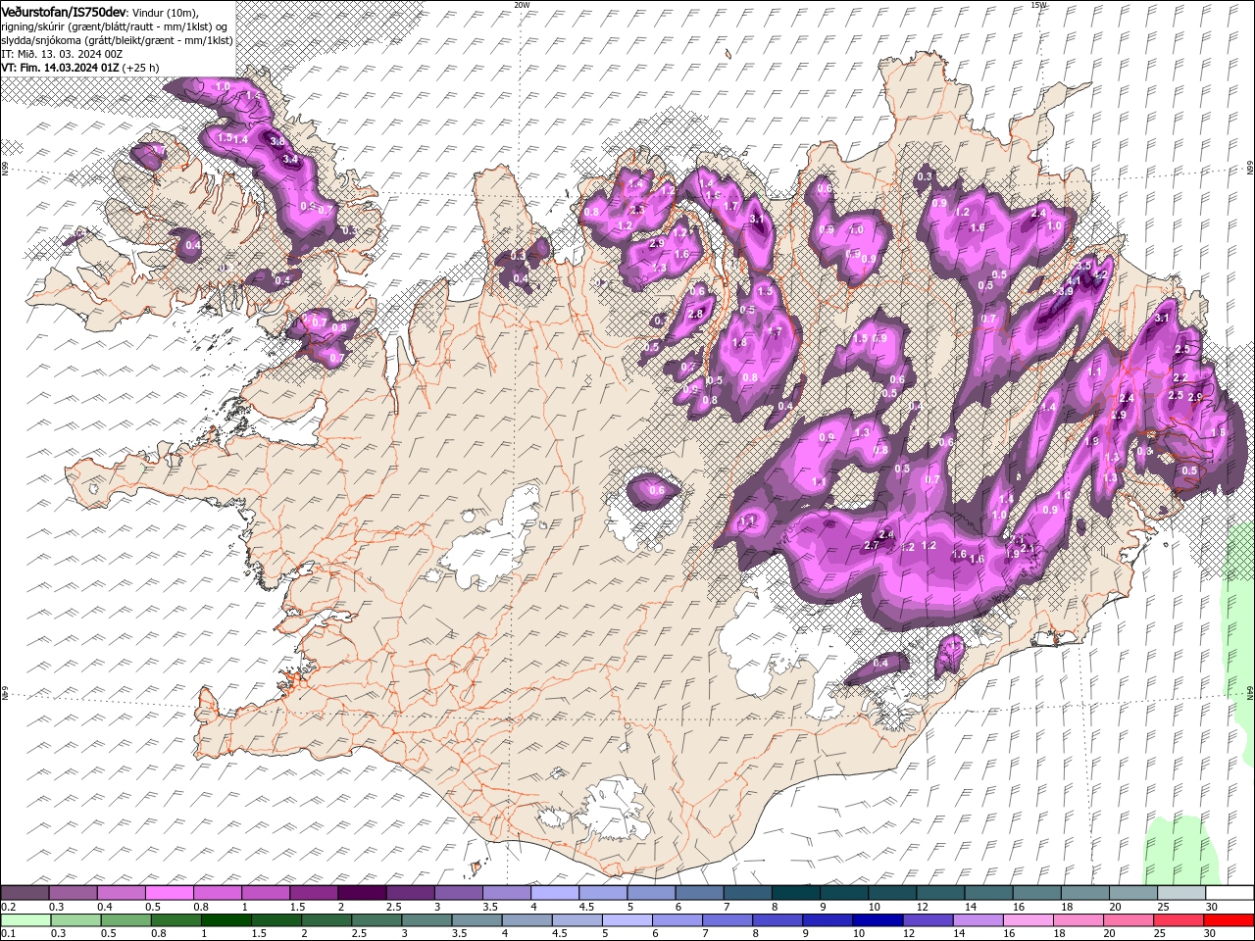
Task: Click the 2.8 snowfall value on the map
Action: (x=697, y=314)
